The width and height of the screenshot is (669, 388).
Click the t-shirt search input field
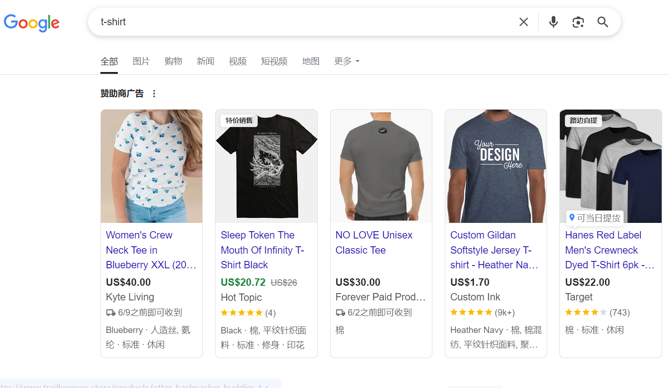[x=303, y=22]
